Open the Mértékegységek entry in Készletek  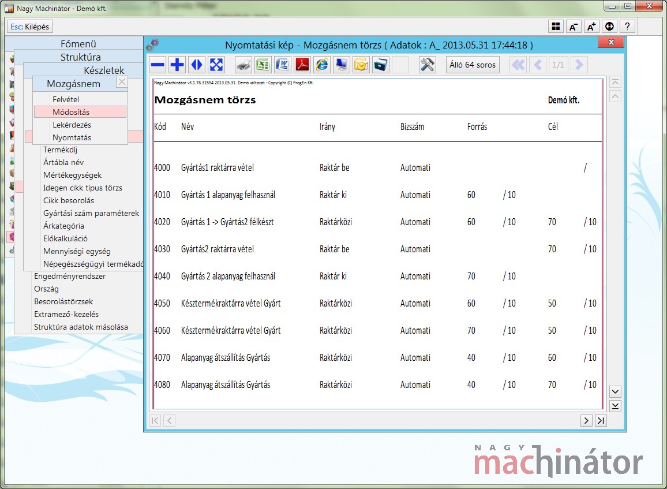click(72, 175)
